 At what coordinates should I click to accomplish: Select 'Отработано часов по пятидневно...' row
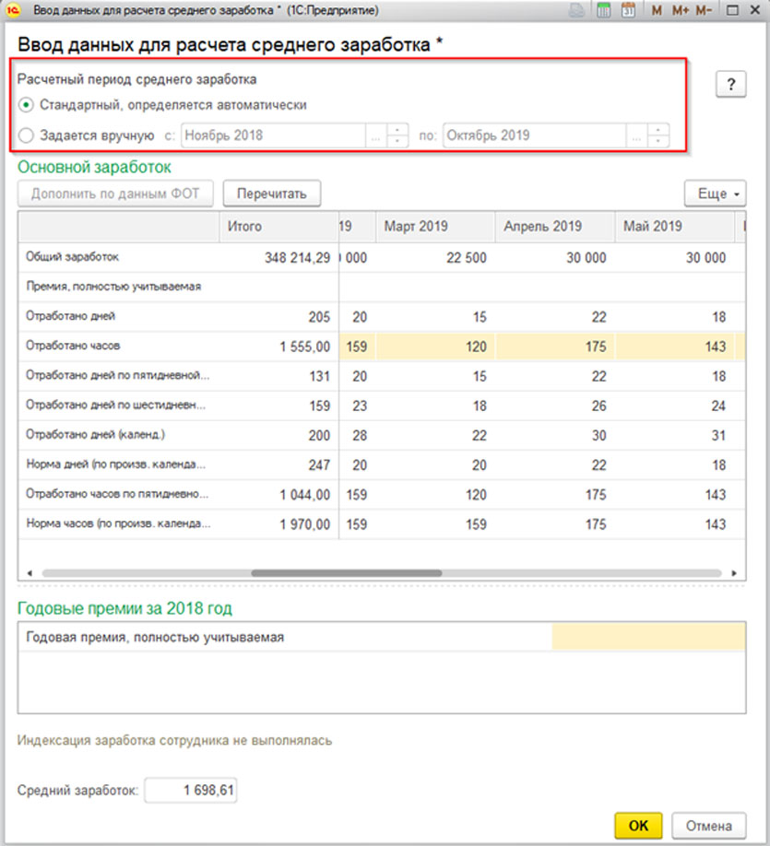(117, 494)
